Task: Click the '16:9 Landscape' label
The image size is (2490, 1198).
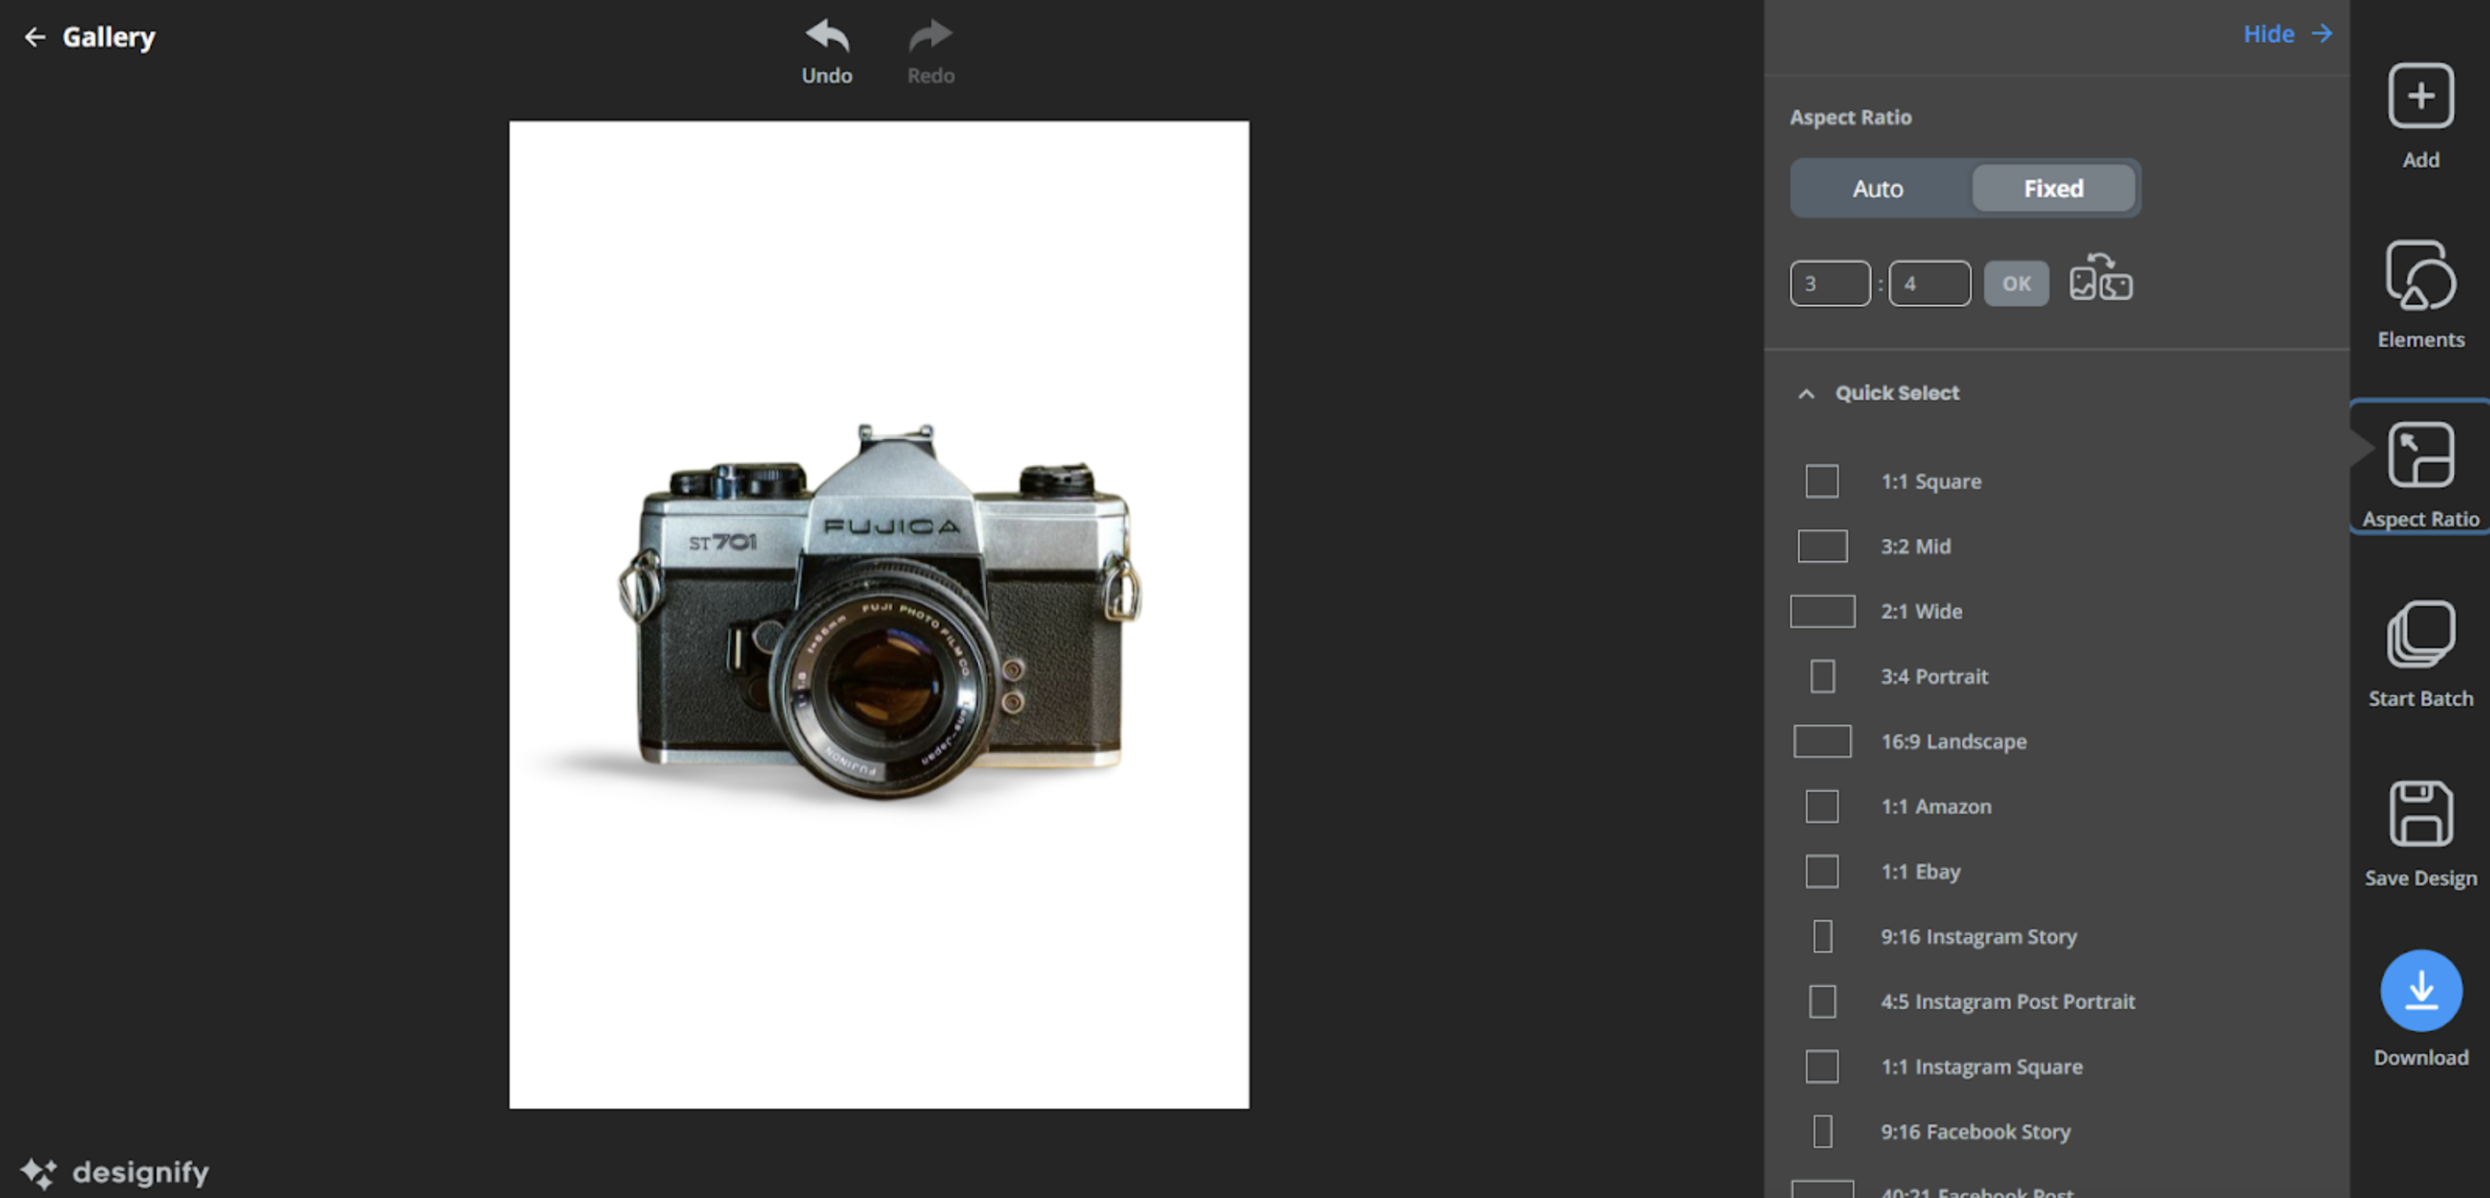Action: point(1954,741)
